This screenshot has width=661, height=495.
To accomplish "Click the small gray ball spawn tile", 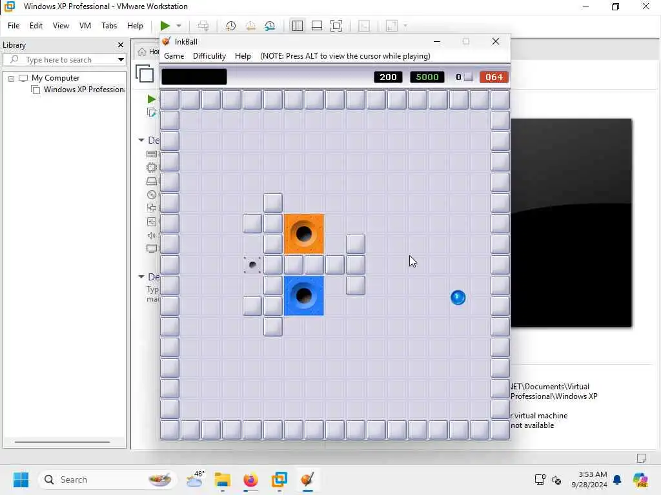I will 252,265.
